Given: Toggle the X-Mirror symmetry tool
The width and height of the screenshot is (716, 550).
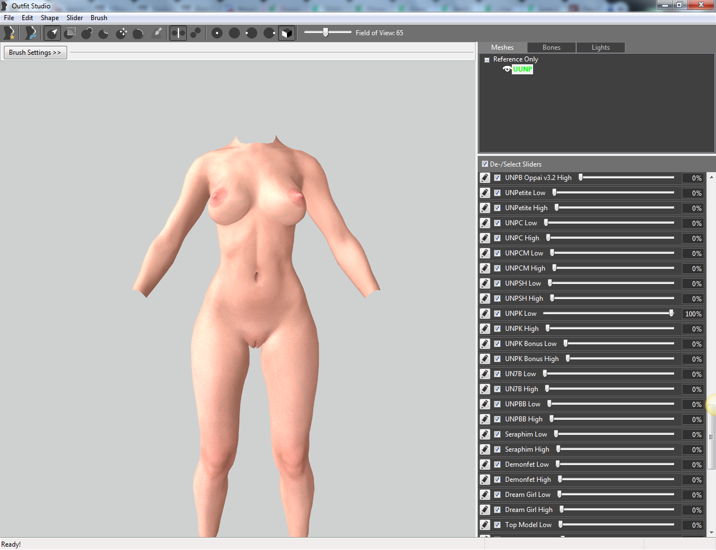Looking at the screenshot, I should (x=178, y=33).
